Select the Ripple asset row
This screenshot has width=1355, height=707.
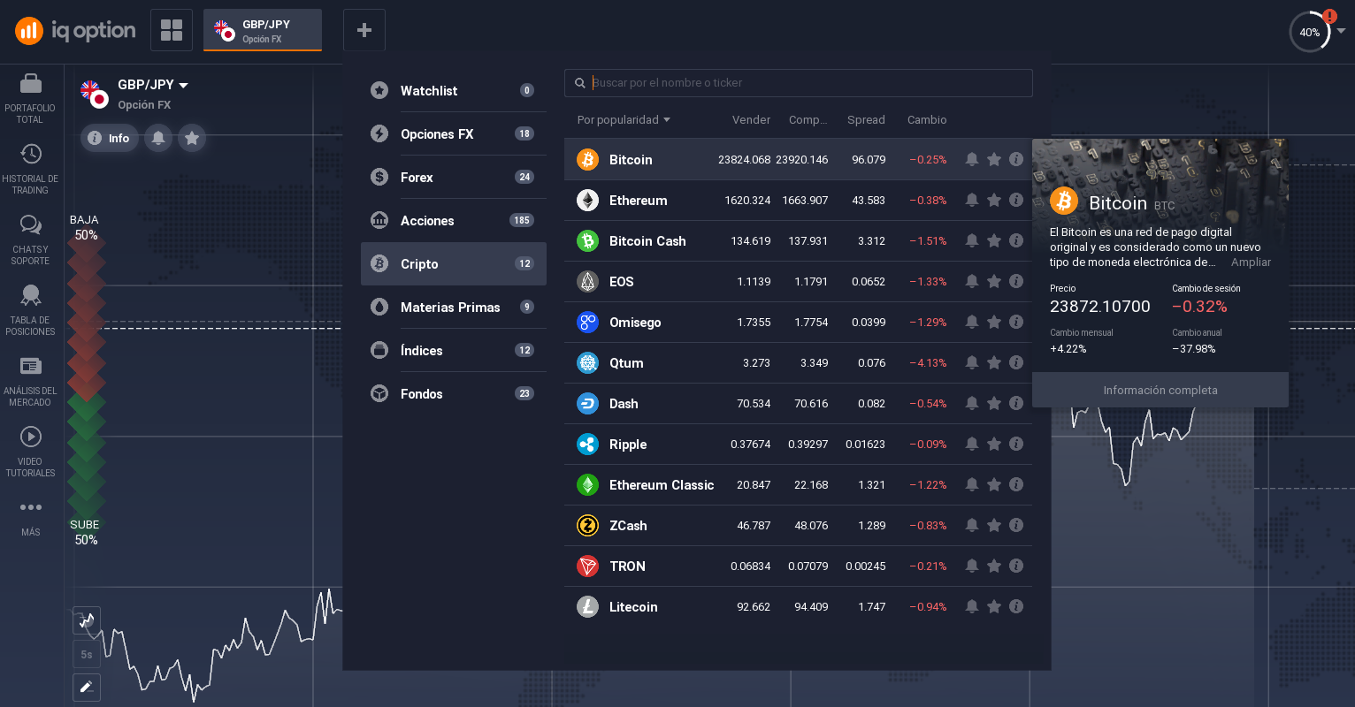coord(798,445)
